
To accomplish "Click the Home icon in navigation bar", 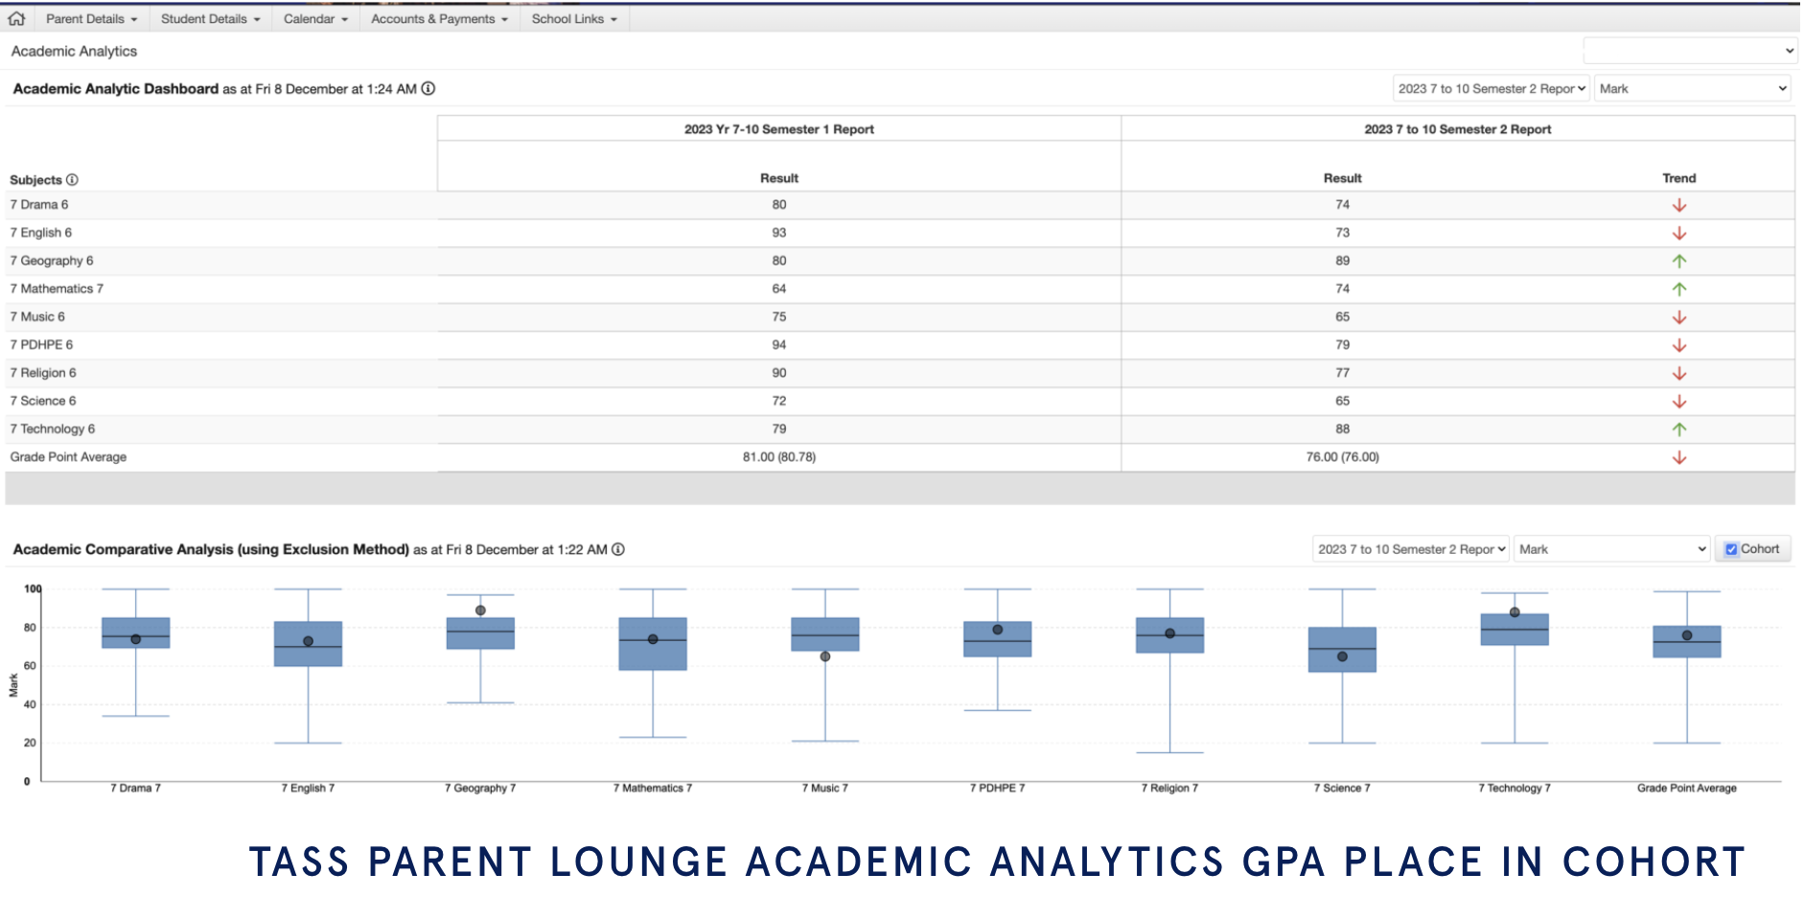I will 16,18.
